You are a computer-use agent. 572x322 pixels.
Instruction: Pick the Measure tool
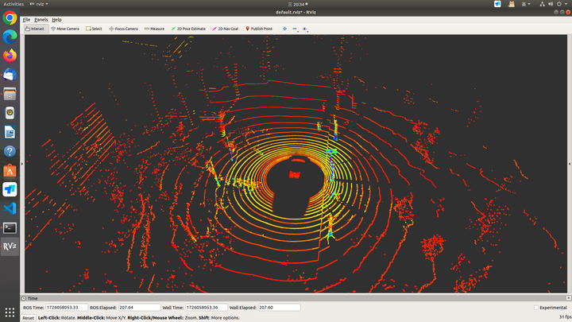click(x=154, y=29)
